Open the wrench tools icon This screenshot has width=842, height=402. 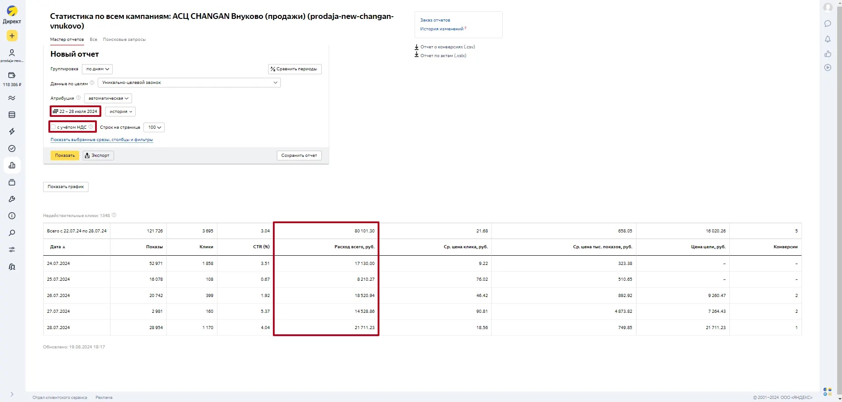pyautogui.click(x=12, y=199)
